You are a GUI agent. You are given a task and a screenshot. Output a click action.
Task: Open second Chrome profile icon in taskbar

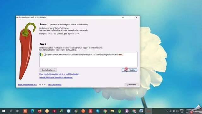click(134, 111)
